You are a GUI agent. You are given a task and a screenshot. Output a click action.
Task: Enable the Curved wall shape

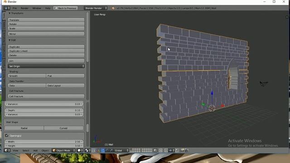tap(63, 128)
